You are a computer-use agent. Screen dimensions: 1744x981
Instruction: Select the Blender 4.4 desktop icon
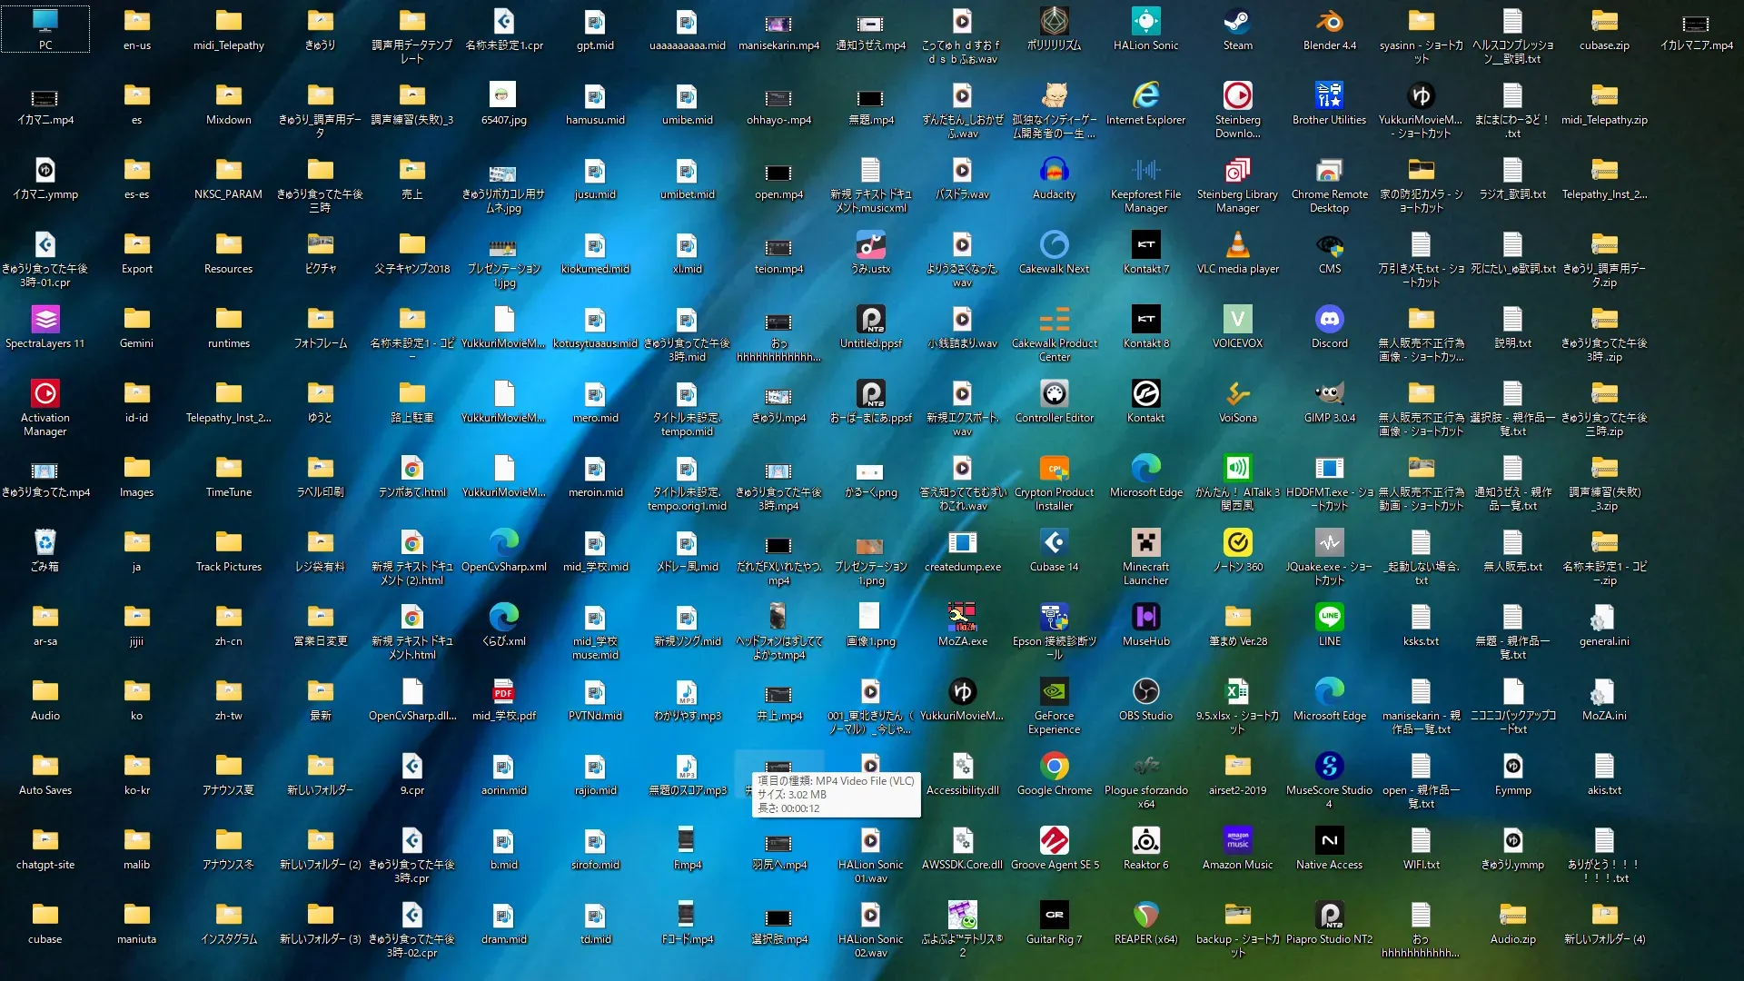click(1329, 22)
